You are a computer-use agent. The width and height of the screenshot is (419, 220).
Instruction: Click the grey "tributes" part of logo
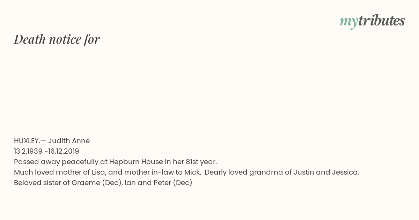[x=382, y=21]
